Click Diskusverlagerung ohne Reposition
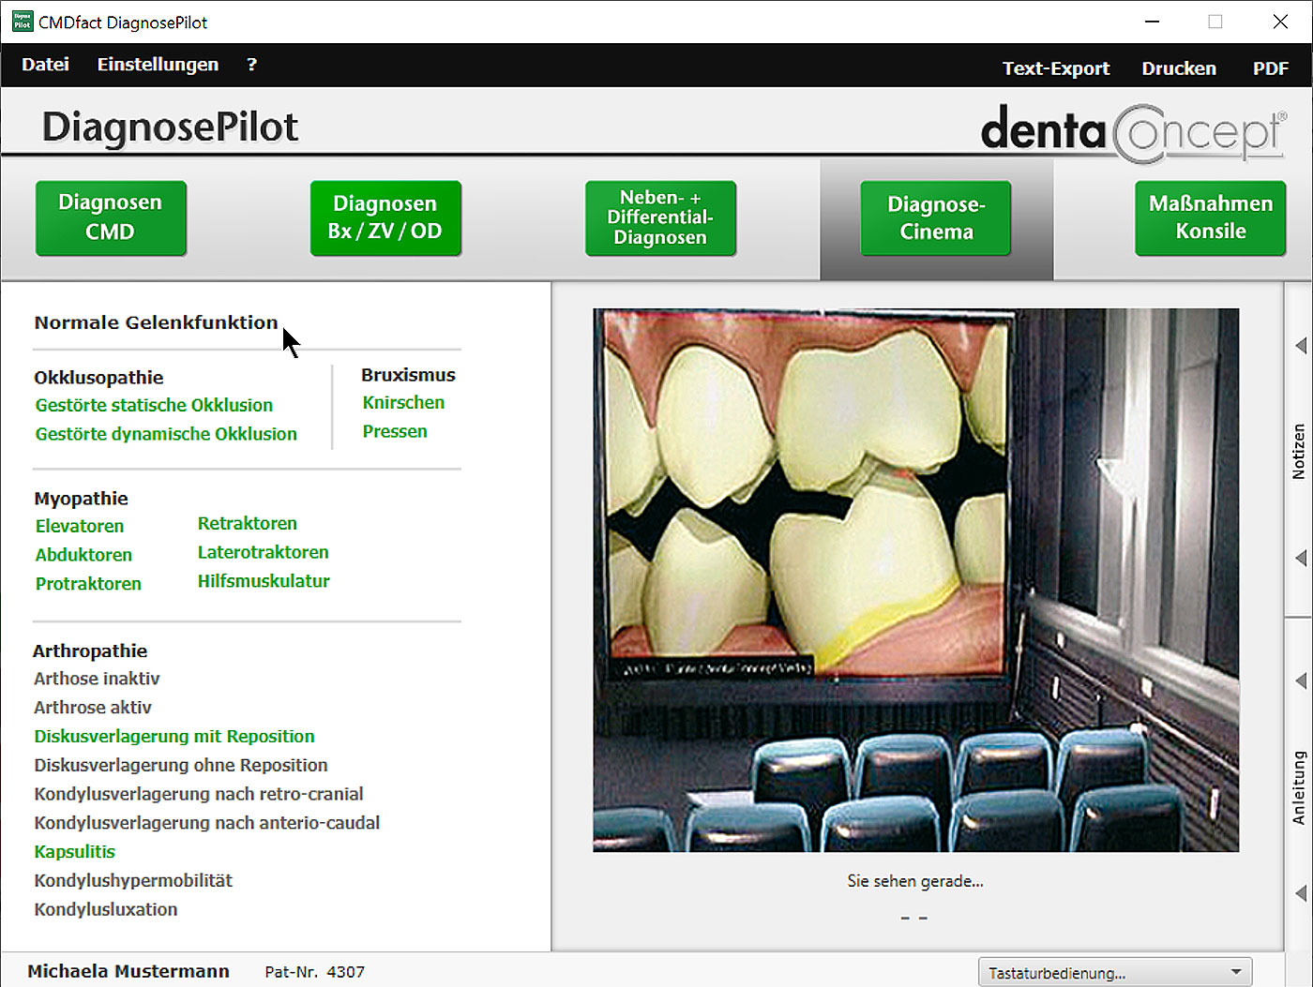This screenshot has width=1313, height=987. (x=181, y=766)
